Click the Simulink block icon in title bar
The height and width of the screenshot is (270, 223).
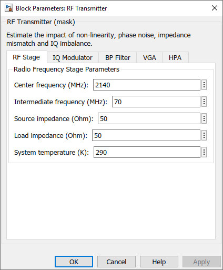pos(9,8)
